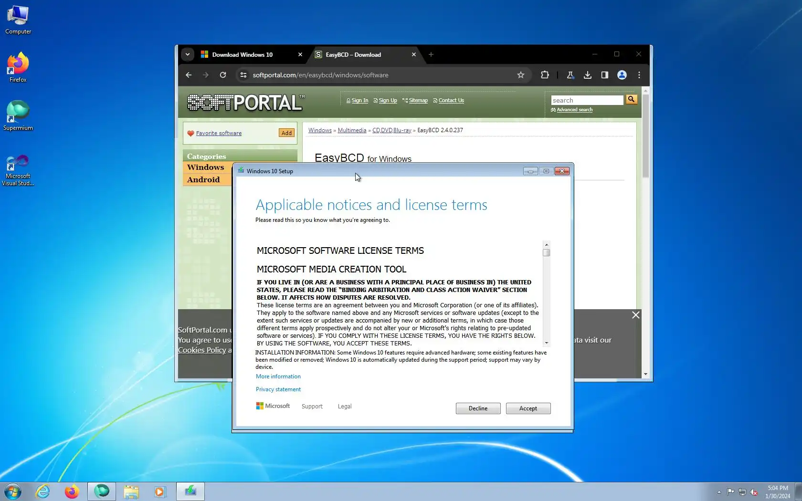Screen dimensions: 802x501
Task: Click the Microsoft logo in Setup footer
Action: tap(273, 406)
